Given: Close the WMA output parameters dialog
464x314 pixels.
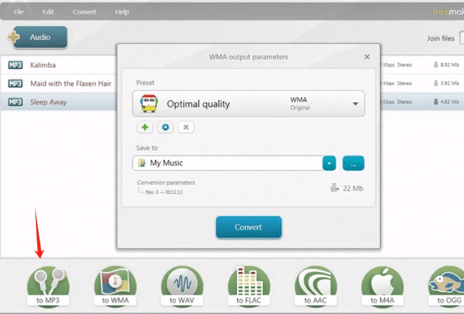Looking at the screenshot, I should click(x=367, y=57).
